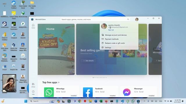The height and width of the screenshot is (104, 186).
Task: Click the Sign out link
Action: (111, 30)
